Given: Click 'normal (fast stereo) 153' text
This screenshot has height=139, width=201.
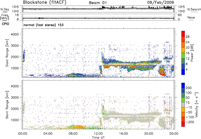Looking at the screenshot, I should tap(43, 25).
